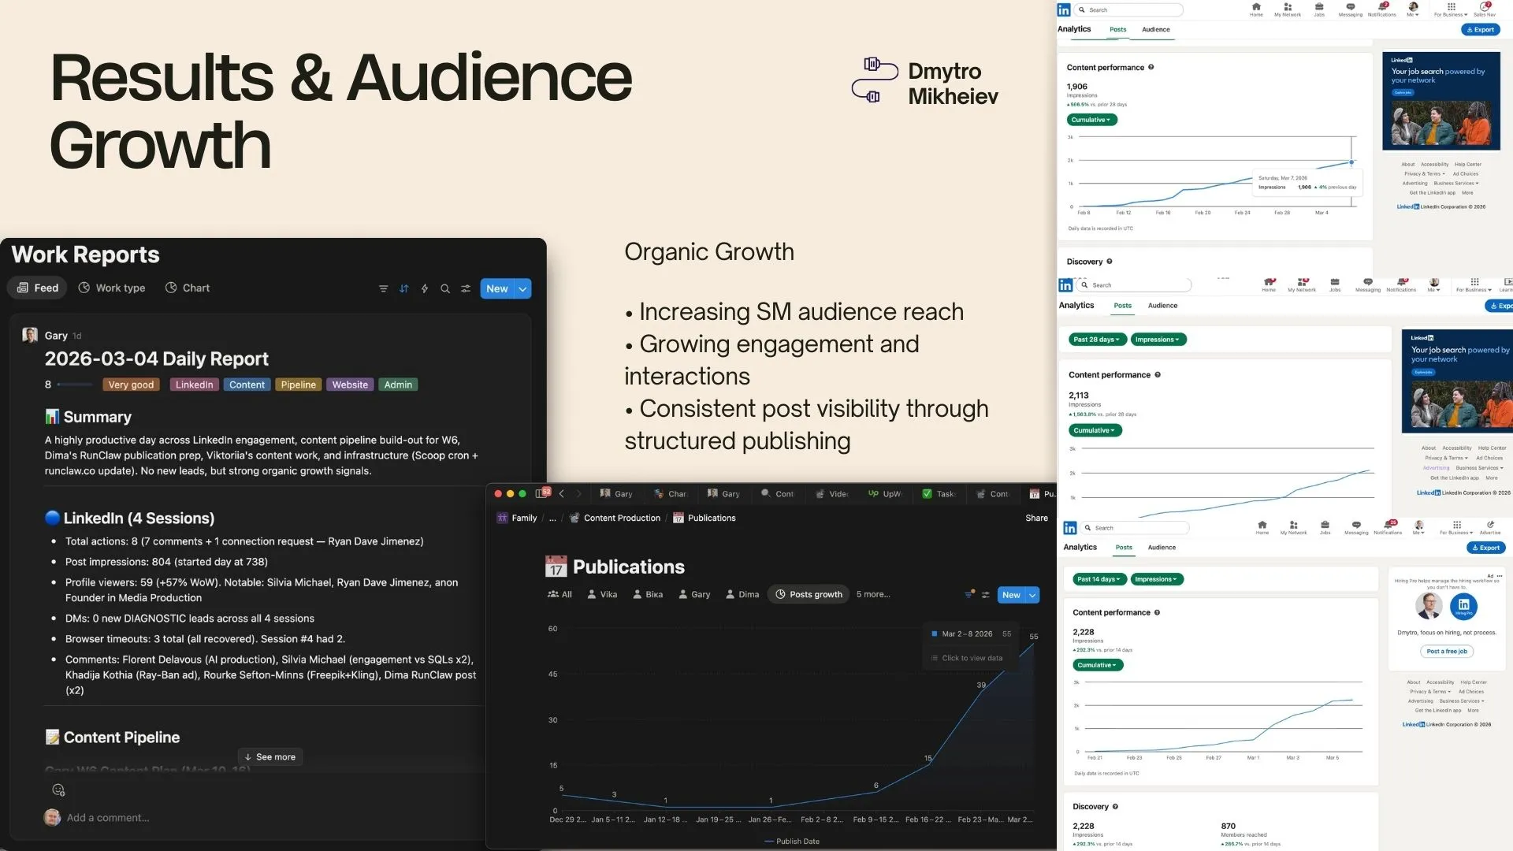Click the score 8 progress bar in daily report
Image resolution: width=1513 pixels, height=851 pixels.
point(76,385)
